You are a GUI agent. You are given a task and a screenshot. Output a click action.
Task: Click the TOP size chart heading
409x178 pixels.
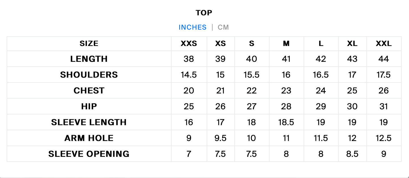click(x=204, y=13)
